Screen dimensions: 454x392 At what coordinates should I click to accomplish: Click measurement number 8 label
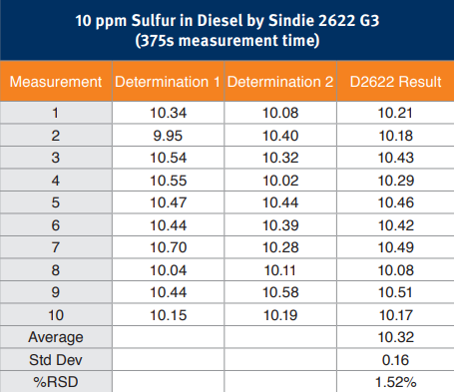pyautogui.click(x=56, y=270)
